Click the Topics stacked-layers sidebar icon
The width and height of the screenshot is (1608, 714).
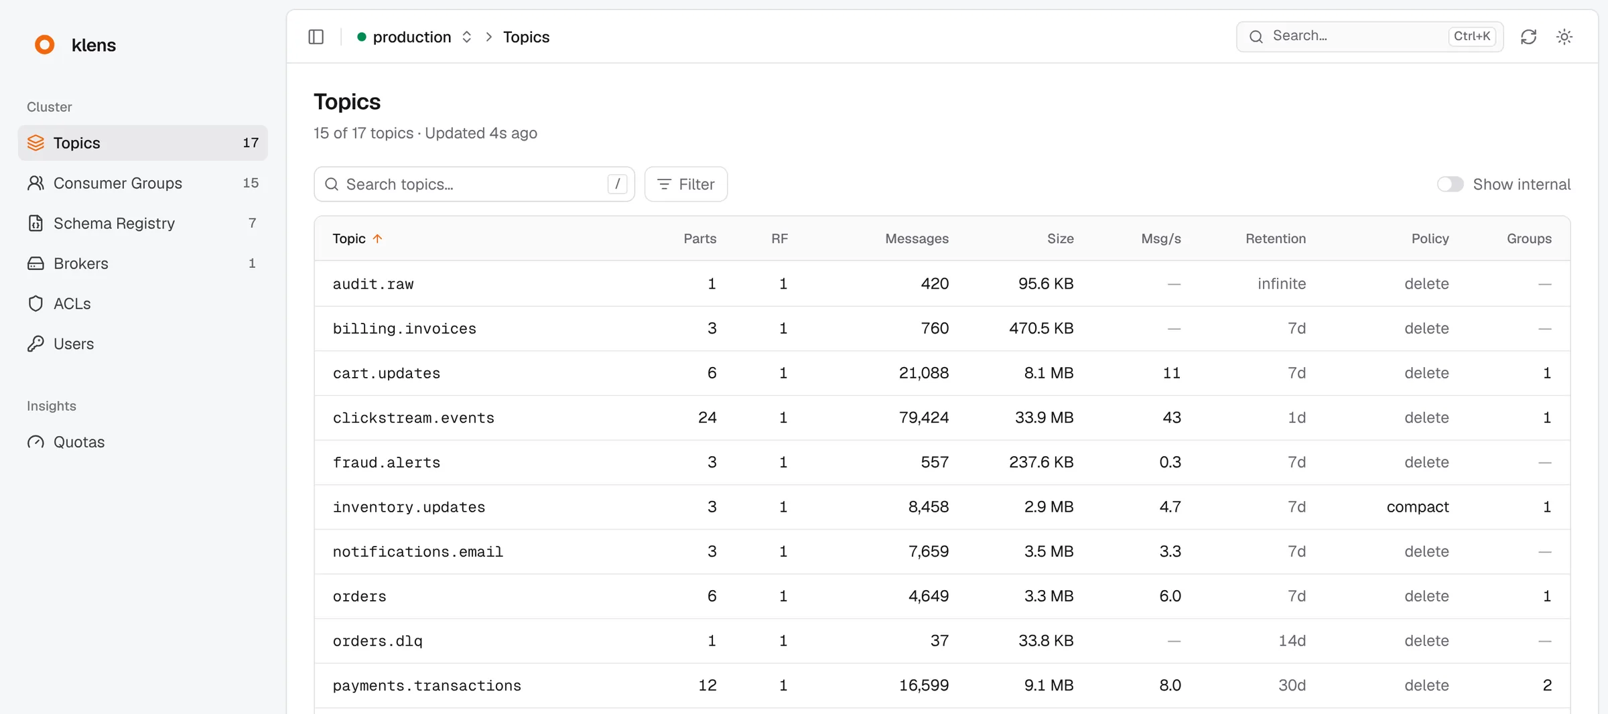coord(36,143)
